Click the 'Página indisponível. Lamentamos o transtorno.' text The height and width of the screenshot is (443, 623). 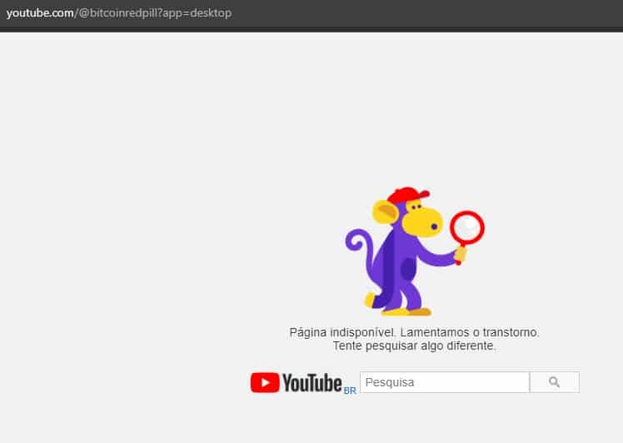(415, 332)
